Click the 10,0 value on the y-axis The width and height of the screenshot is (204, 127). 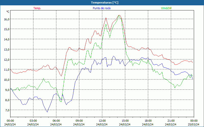[7, 80]
